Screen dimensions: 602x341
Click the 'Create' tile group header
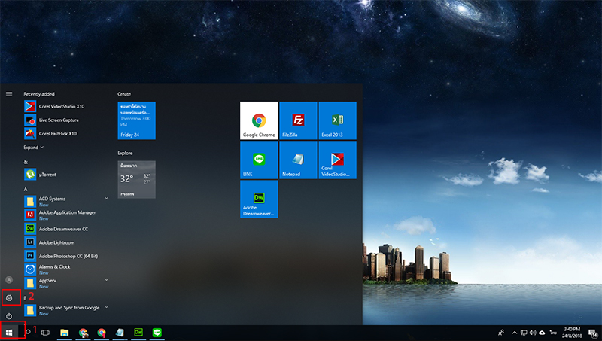[x=124, y=94]
